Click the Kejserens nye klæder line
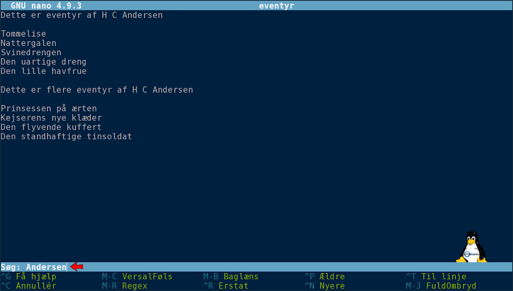The height and width of the screenshot is (291, 513). (51, 118)
